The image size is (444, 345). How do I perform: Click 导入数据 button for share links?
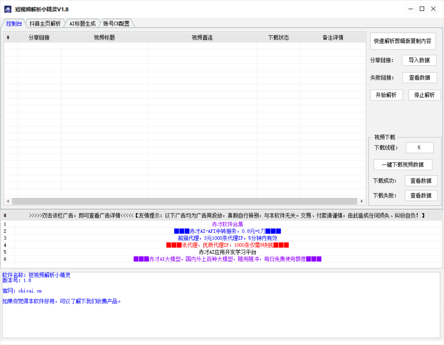click(419, 60)
